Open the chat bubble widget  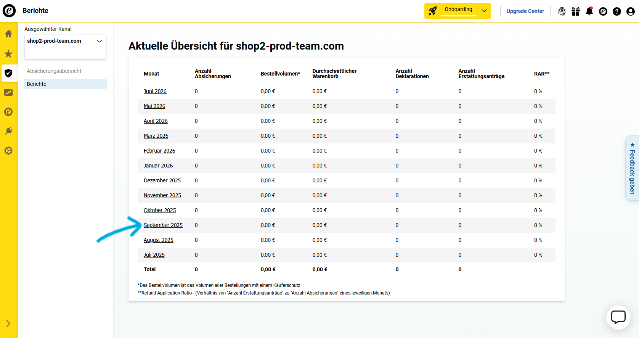(x=618, y=317)
